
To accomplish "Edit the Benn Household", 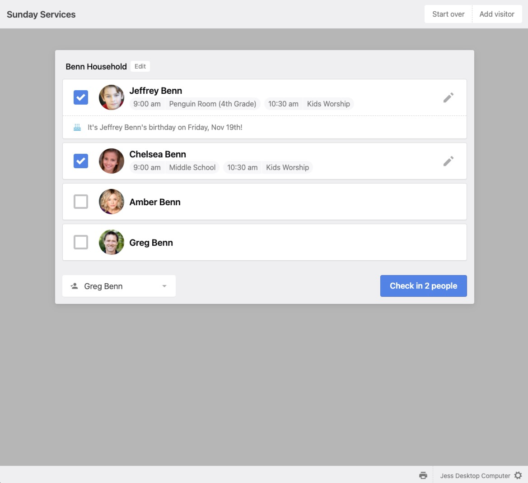I will coord(140,66).
